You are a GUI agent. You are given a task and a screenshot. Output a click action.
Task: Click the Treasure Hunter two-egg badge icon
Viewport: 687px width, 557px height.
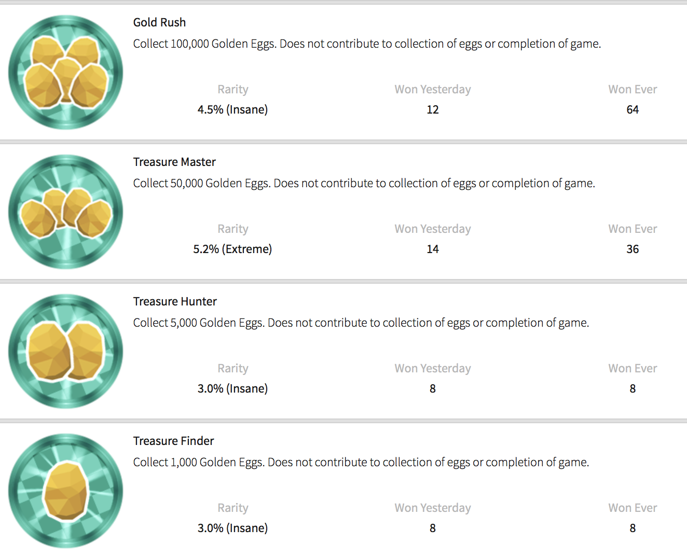(66, 351)
